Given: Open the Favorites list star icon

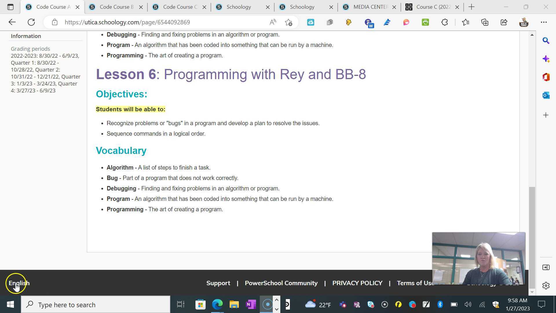Looking at the screenshot, I should click(465, 22).
